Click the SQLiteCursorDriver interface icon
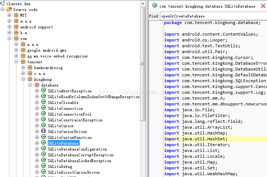The image size is (267, 177). (x=43, y=132)
